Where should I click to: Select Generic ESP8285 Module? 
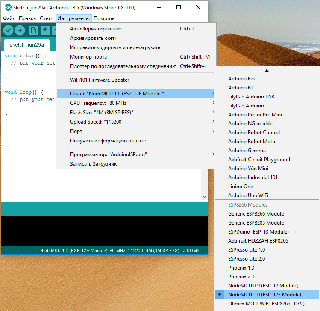[x=267, y=223]
